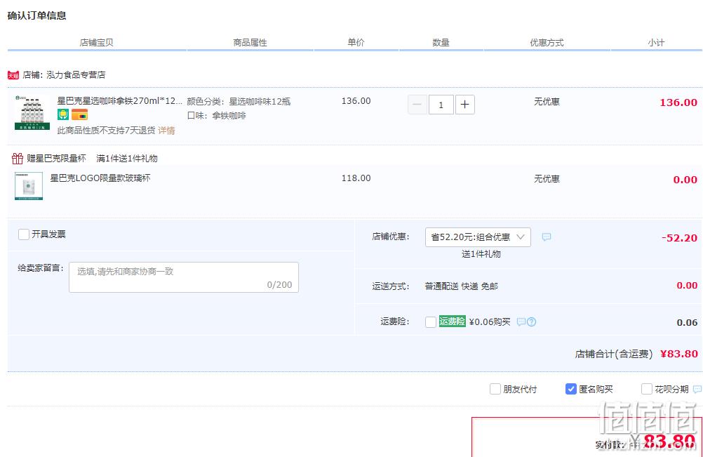
Task: Uncheck the 匿名购买 checkbox
Action: 570,389
